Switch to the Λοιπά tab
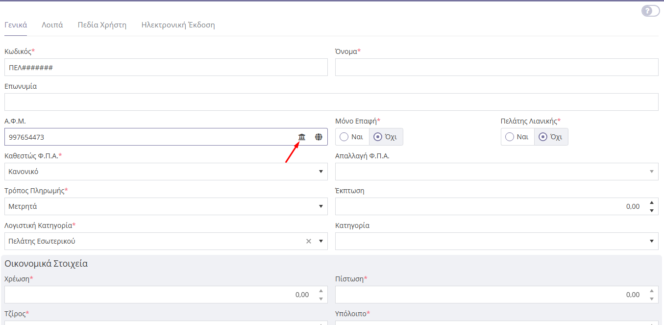The width and height of the screenshot is (664, 325). tap(52, 25)
